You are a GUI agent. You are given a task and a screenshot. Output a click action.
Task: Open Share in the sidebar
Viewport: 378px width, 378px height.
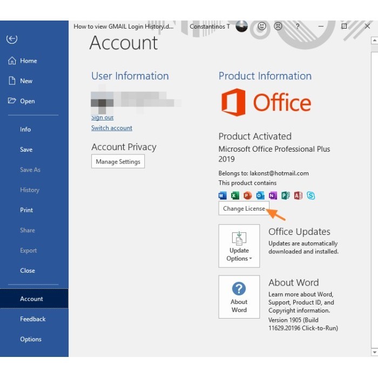click(28, 230)
